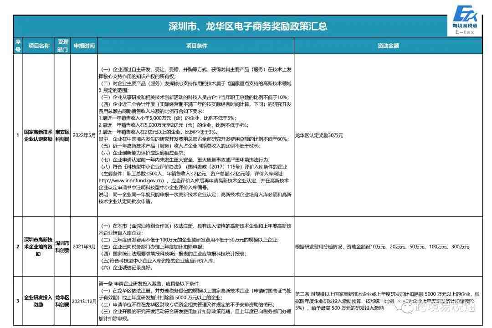The width and height of the screenshot is (492, 328).
Task: Click the WeChat watermark icon at bottom
Action: point(403,308)
